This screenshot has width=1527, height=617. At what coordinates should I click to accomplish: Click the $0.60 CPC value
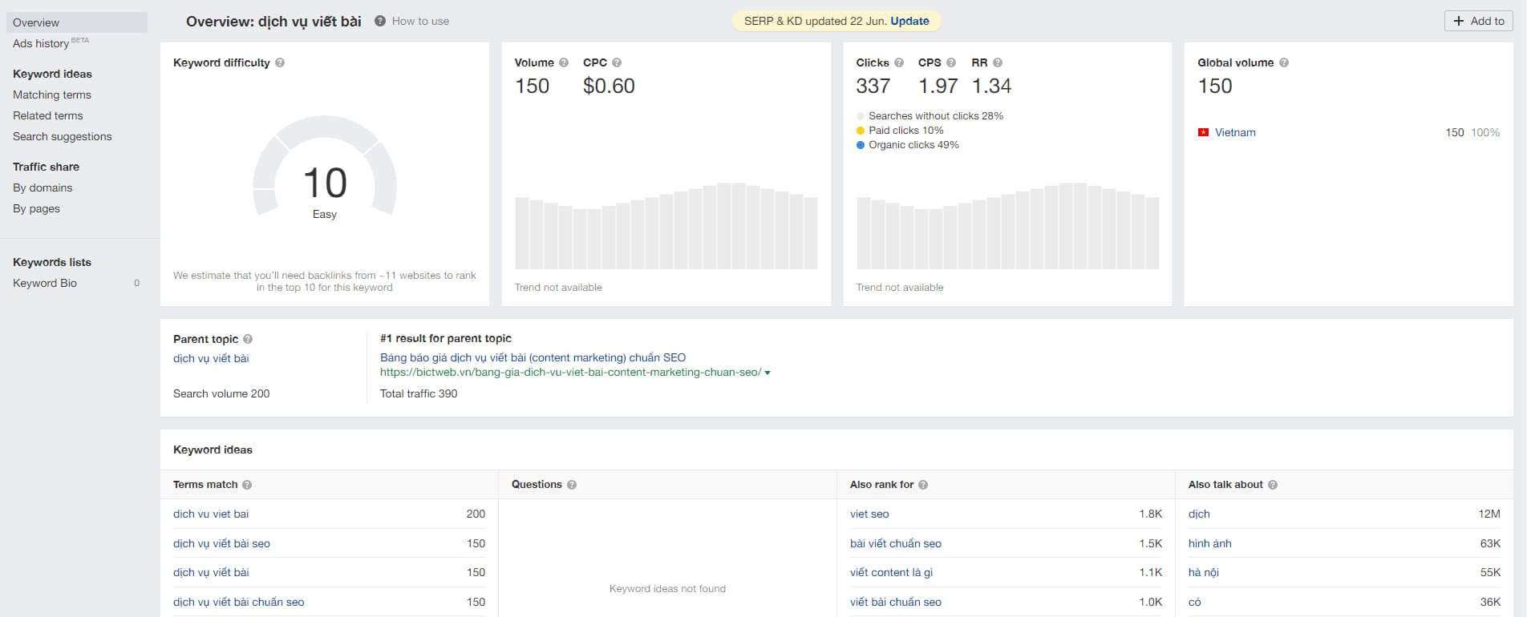click(609, 86)
